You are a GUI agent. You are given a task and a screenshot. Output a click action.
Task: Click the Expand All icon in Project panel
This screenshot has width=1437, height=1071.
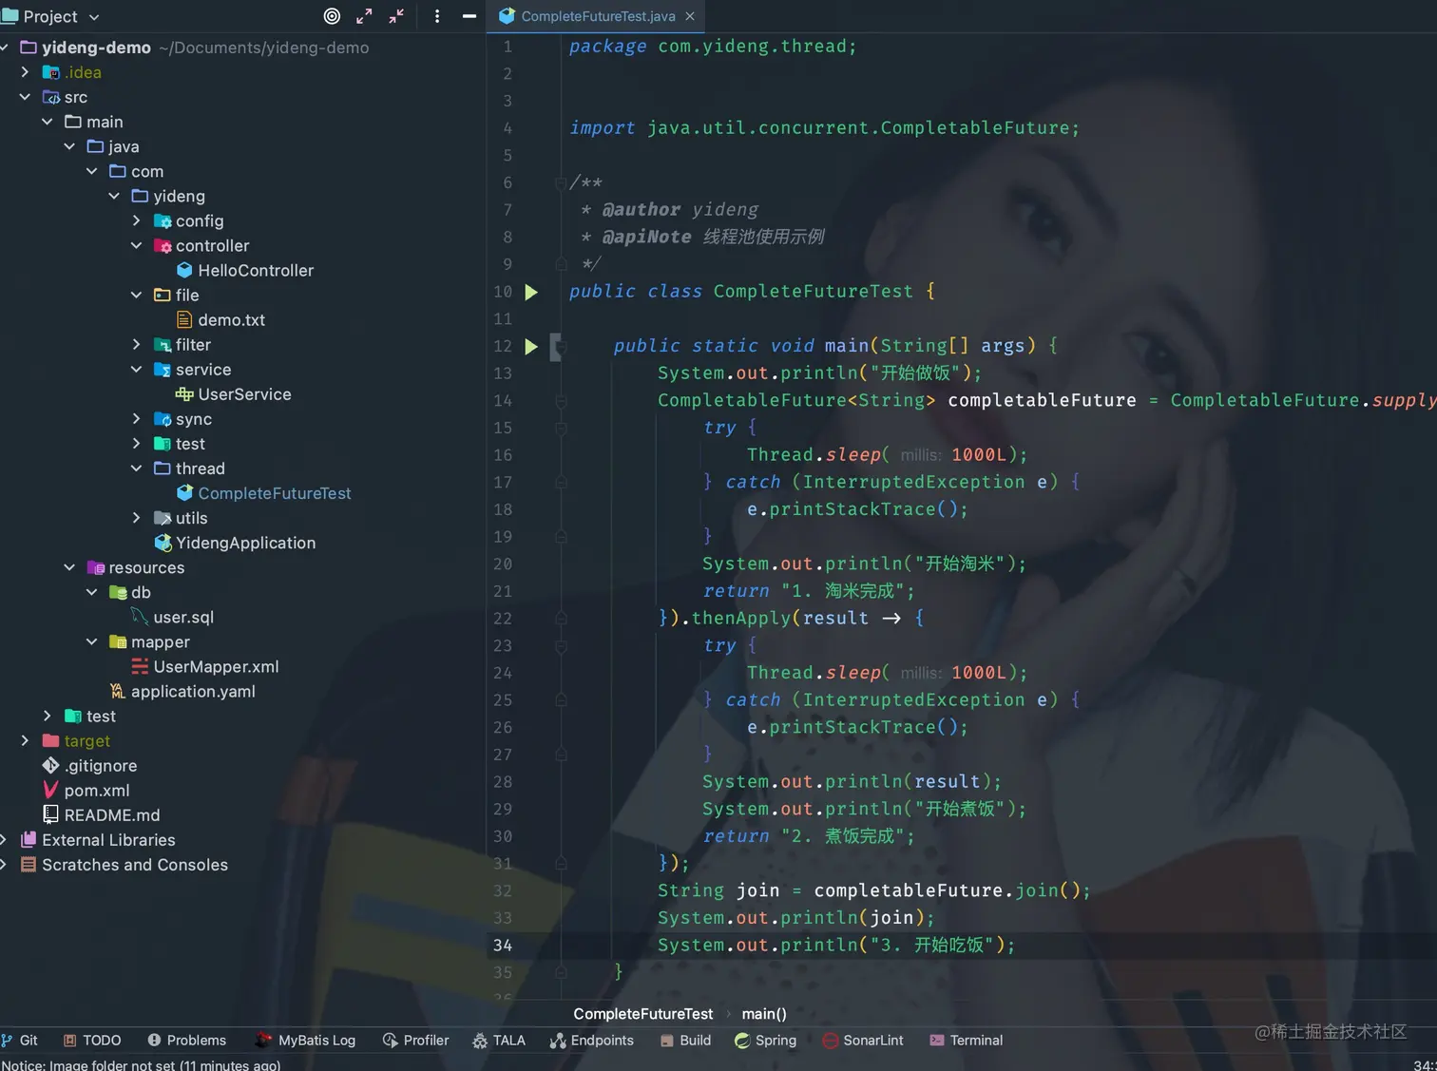tap(364, 16)
